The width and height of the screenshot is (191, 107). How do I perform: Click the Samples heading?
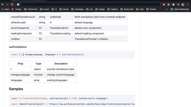[x=16, y=89]
